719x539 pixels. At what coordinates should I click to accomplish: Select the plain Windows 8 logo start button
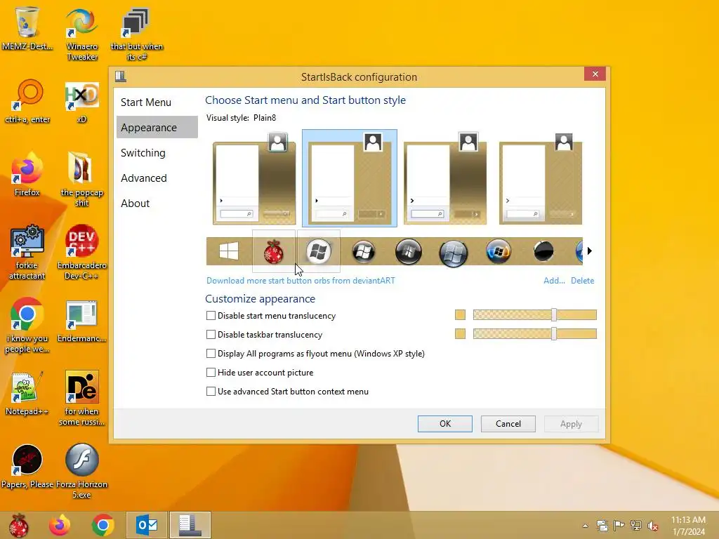229,251
